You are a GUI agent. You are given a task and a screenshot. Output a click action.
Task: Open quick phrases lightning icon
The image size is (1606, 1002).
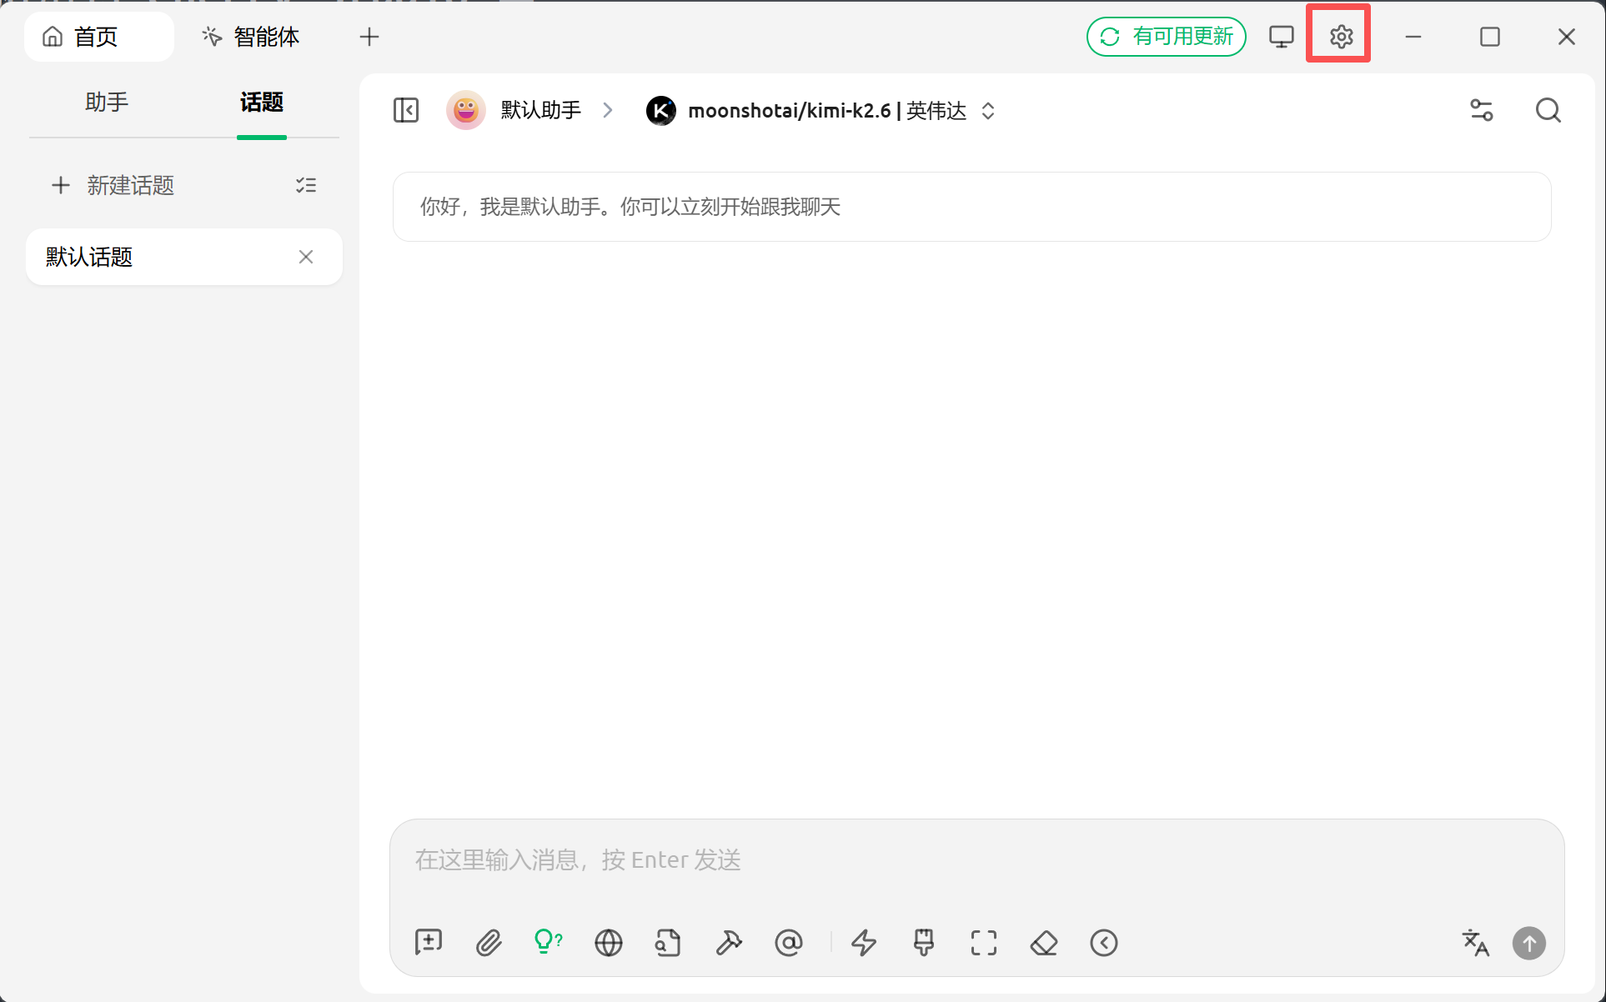pyautogui.click(x=864, y=943)
